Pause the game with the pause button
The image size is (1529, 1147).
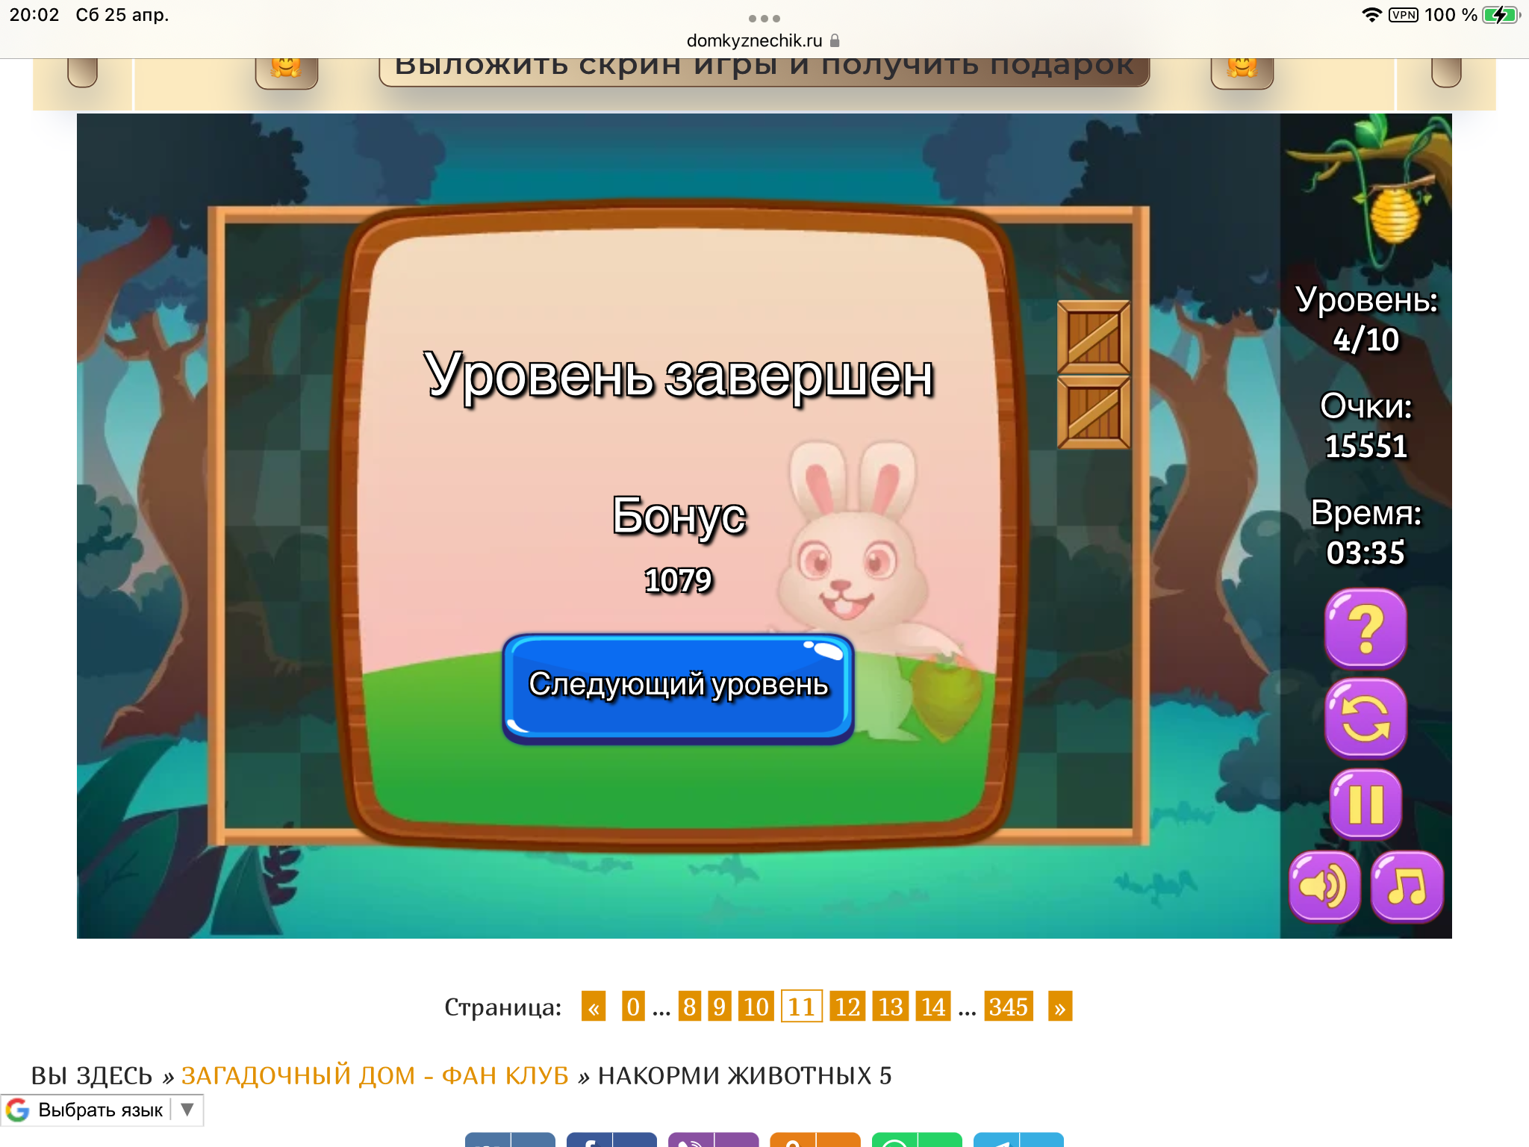click(x=1365, y=804)
